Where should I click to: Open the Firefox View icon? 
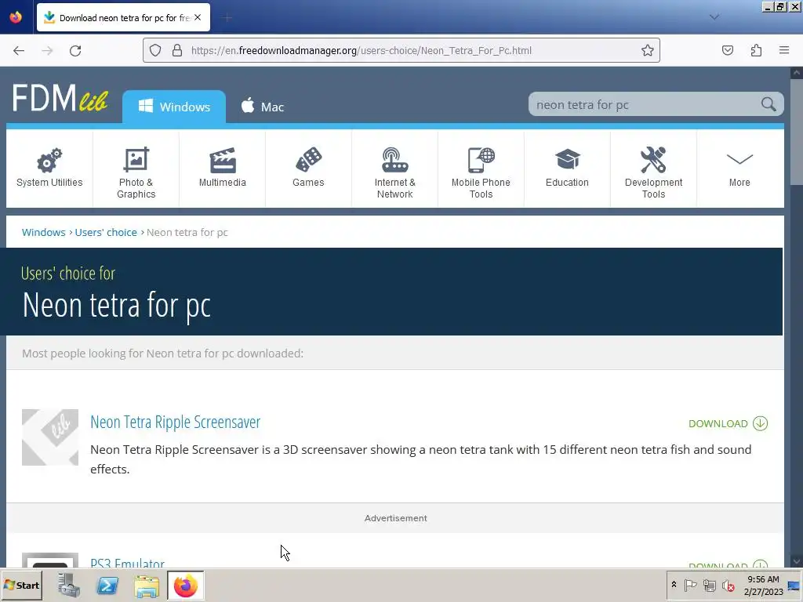pyautogui.click(x=16, y=17)
